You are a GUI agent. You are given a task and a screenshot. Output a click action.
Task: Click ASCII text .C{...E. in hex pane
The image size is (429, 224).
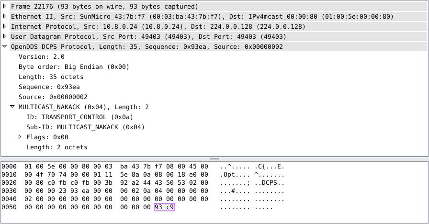pyautogui.click(x=270, y=167)
